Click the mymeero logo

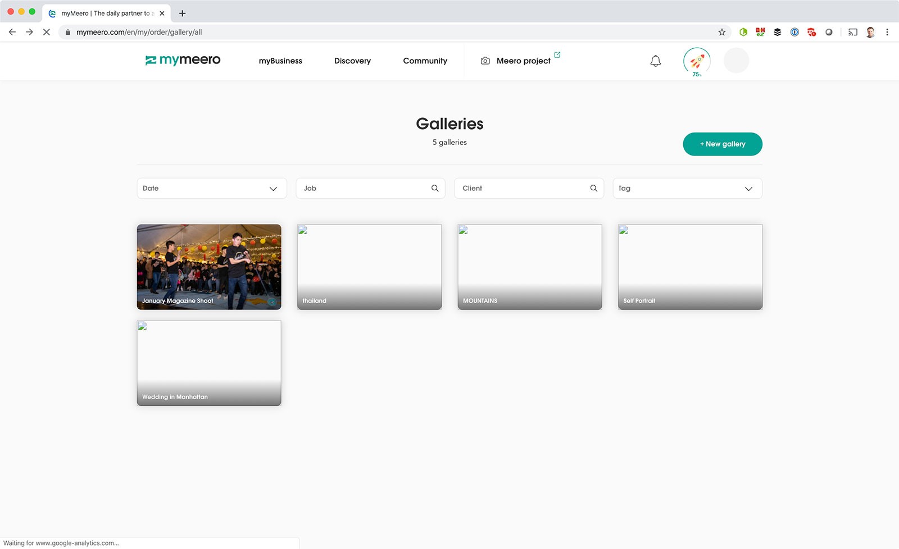tap(183, 60)
